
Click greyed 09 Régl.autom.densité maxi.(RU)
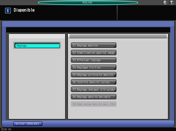[94, 104]
